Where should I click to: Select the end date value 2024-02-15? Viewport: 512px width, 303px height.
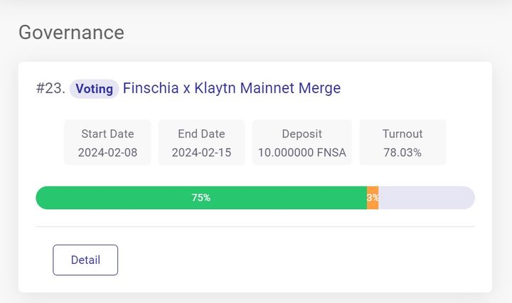tap(201, 152)
